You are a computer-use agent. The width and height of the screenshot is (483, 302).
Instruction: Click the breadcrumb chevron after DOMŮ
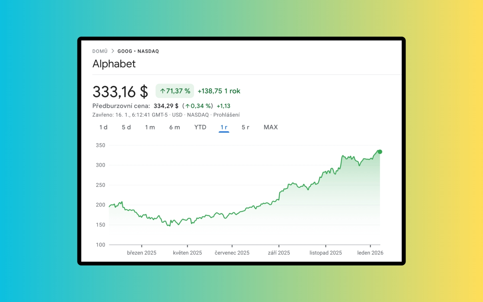tap(113, 51)
